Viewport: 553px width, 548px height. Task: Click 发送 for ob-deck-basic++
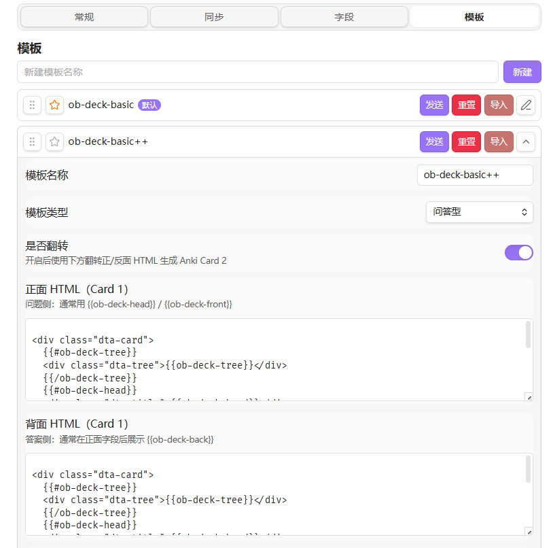(434, 142)
